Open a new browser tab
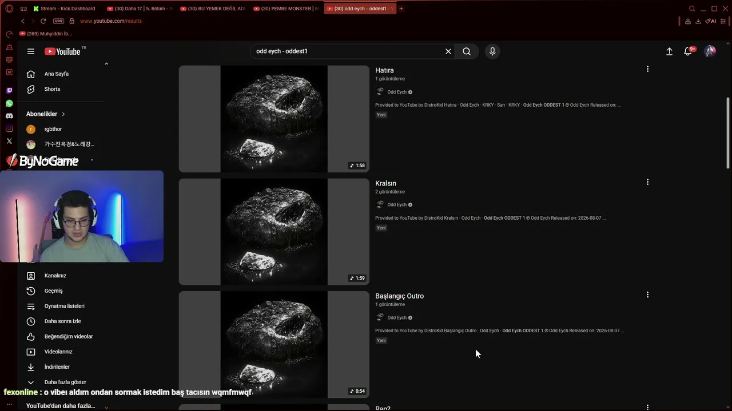The image size is (732, 411). click(401, 9)
